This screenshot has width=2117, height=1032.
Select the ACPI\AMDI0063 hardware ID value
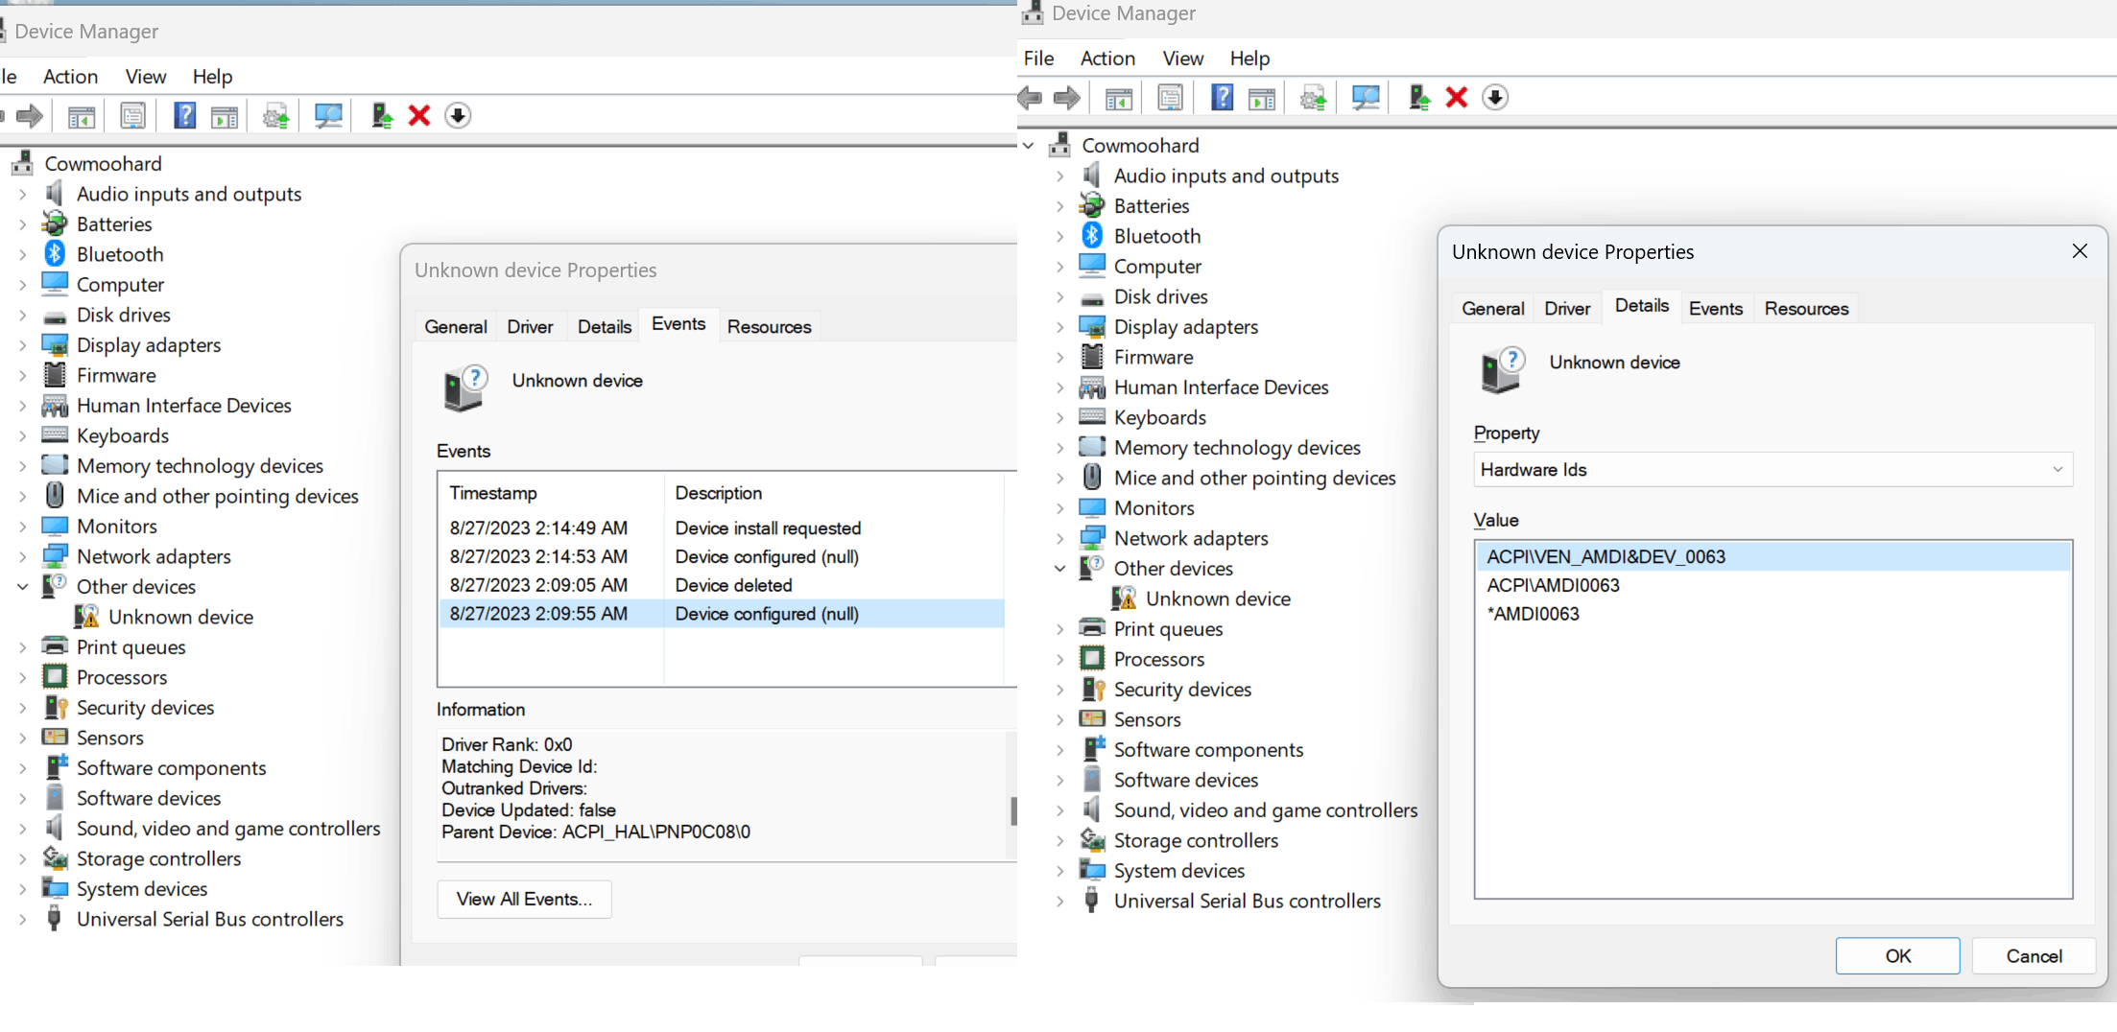[x=1553, y=584]
